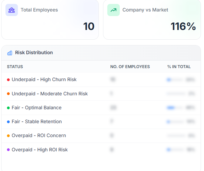Click the purple dot beside High ROI Risk
Screen dimensions: 204x171
coord(8,150)
